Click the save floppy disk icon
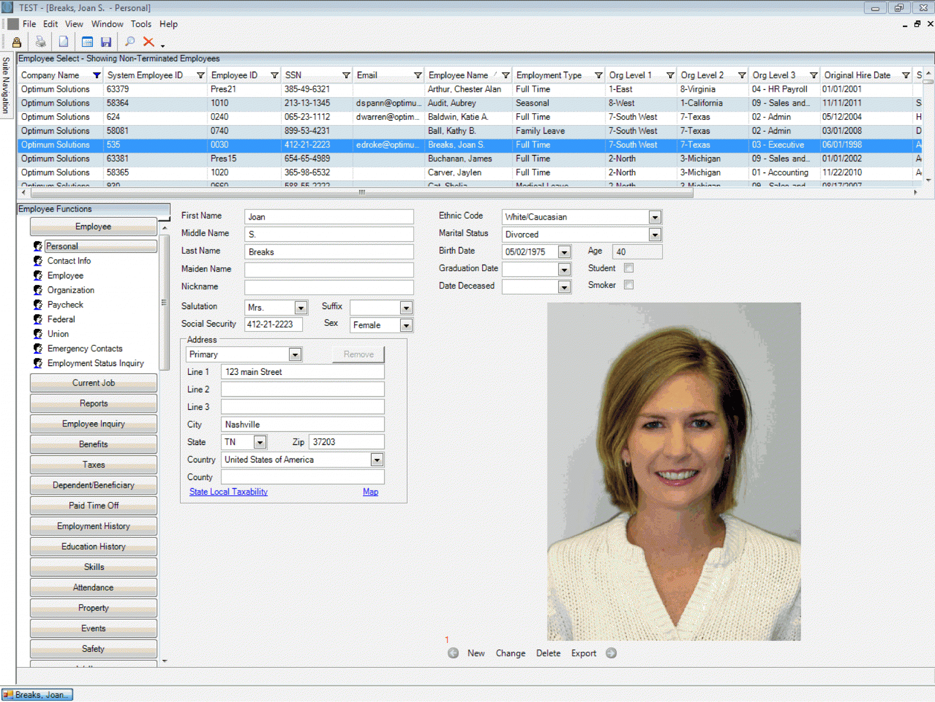The height and width of the screenshot is (702, 935). [106, 42]
